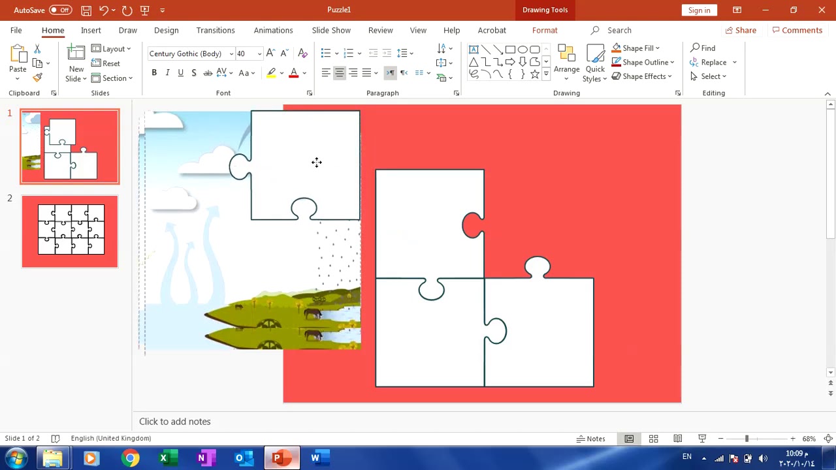This screenshot has height=470, width=836.
Task: Click Clear All Formatting icon
Action: 302,54
